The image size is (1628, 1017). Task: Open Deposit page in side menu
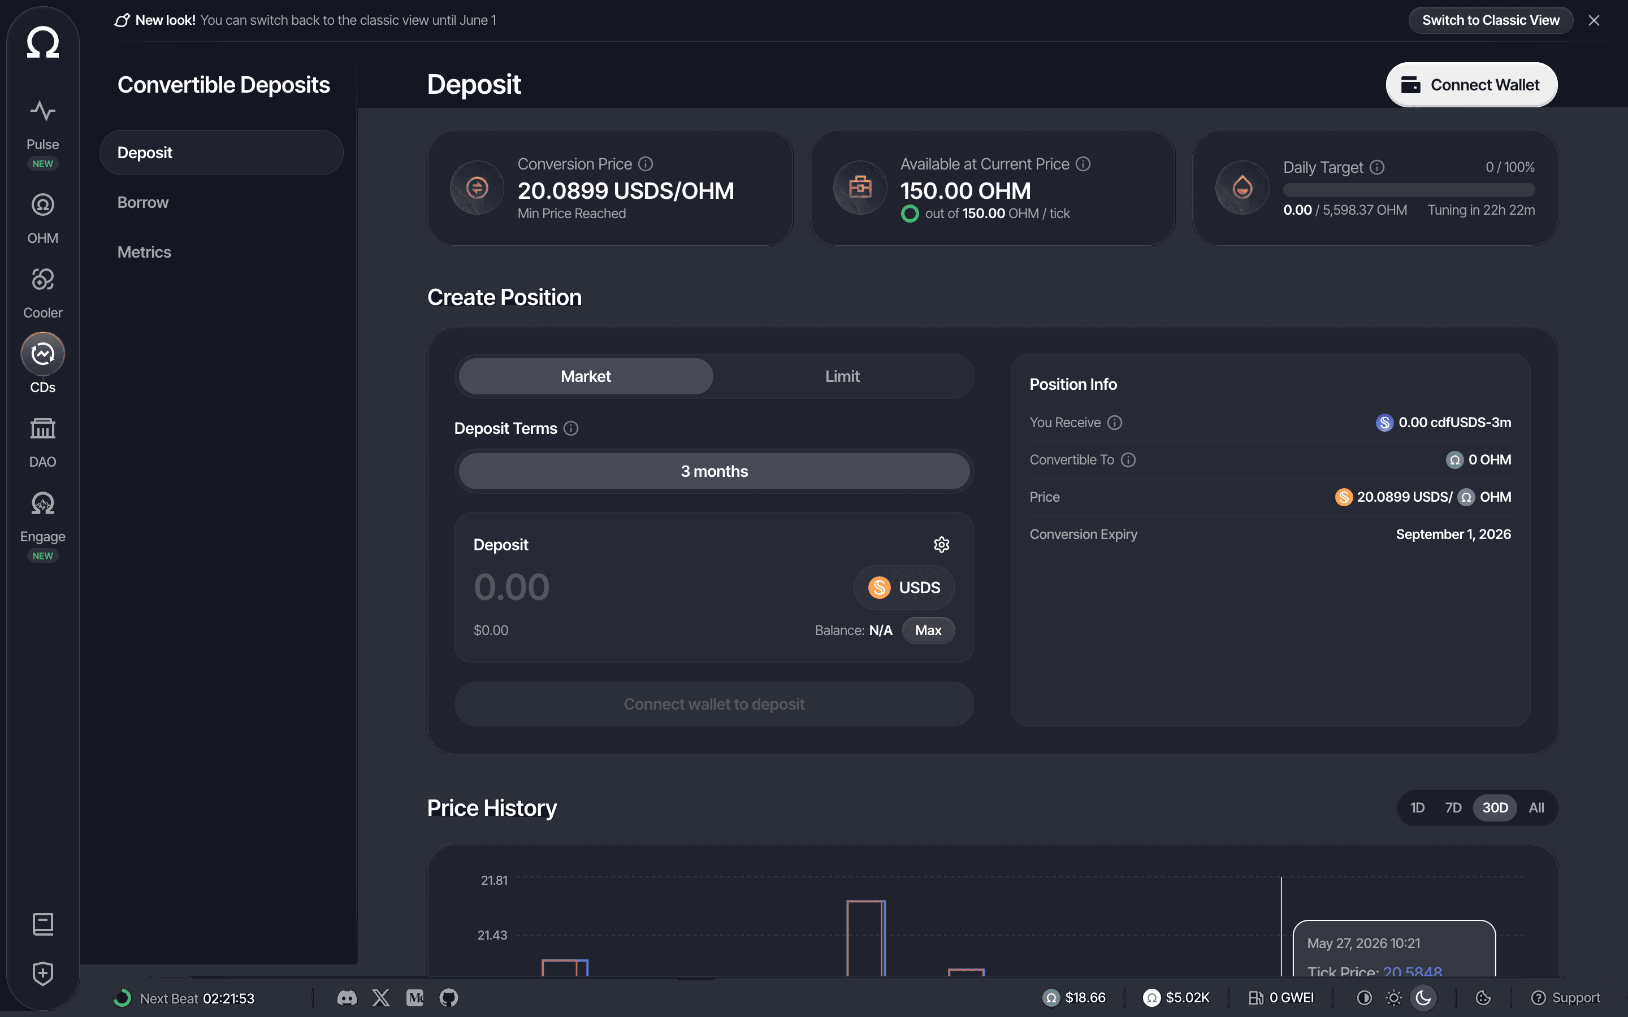point(222,153)
